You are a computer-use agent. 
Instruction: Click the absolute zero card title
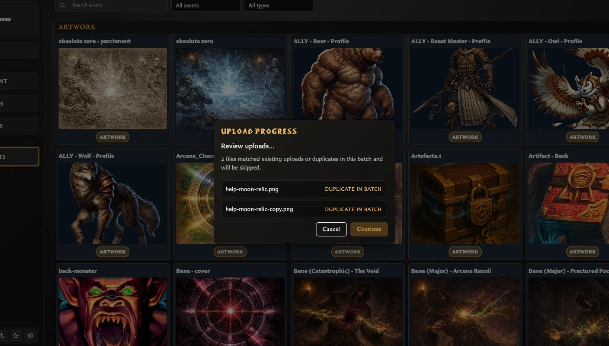[195, 42]
